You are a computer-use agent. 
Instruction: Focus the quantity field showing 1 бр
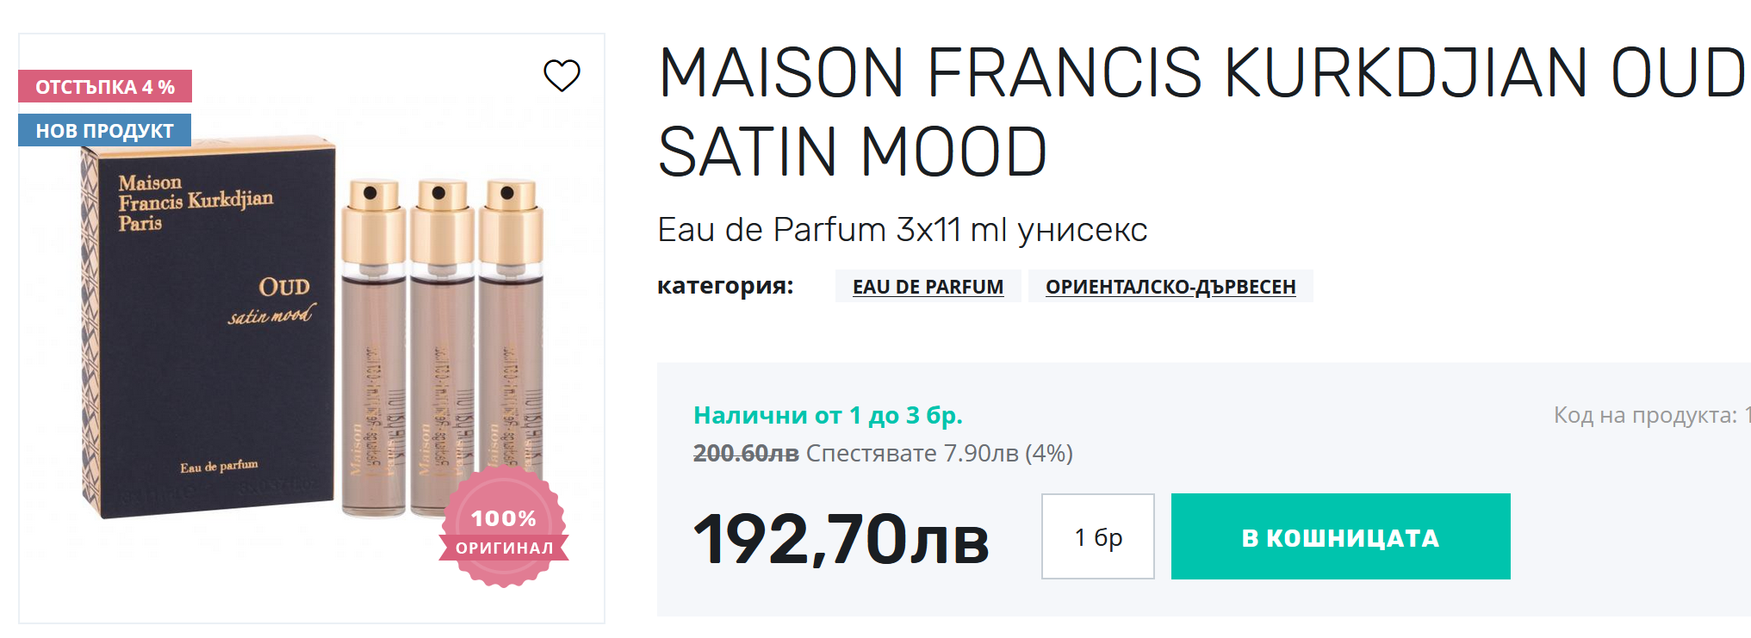pyautogui.click(x=1097, y=536)
